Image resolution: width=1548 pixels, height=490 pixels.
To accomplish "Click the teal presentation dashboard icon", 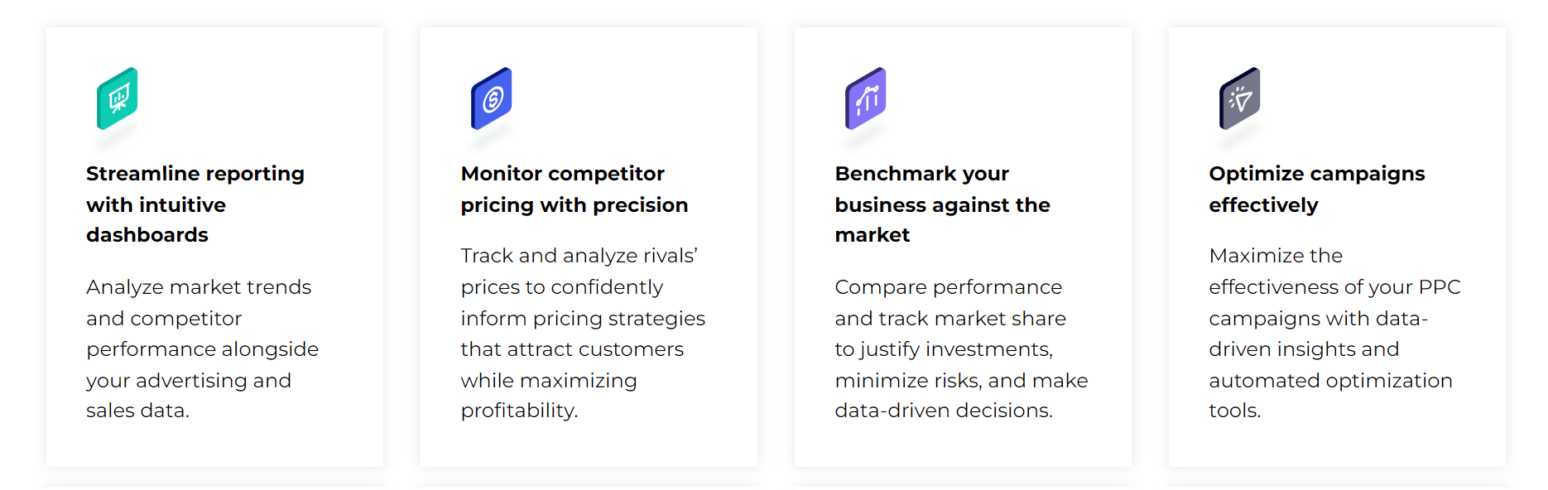I will [118, 98].
